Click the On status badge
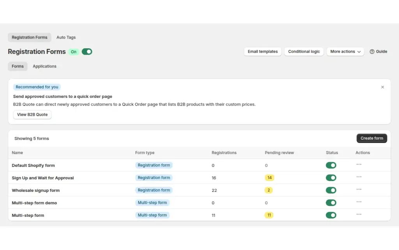The image size is (399, 250). pos(74,52)
